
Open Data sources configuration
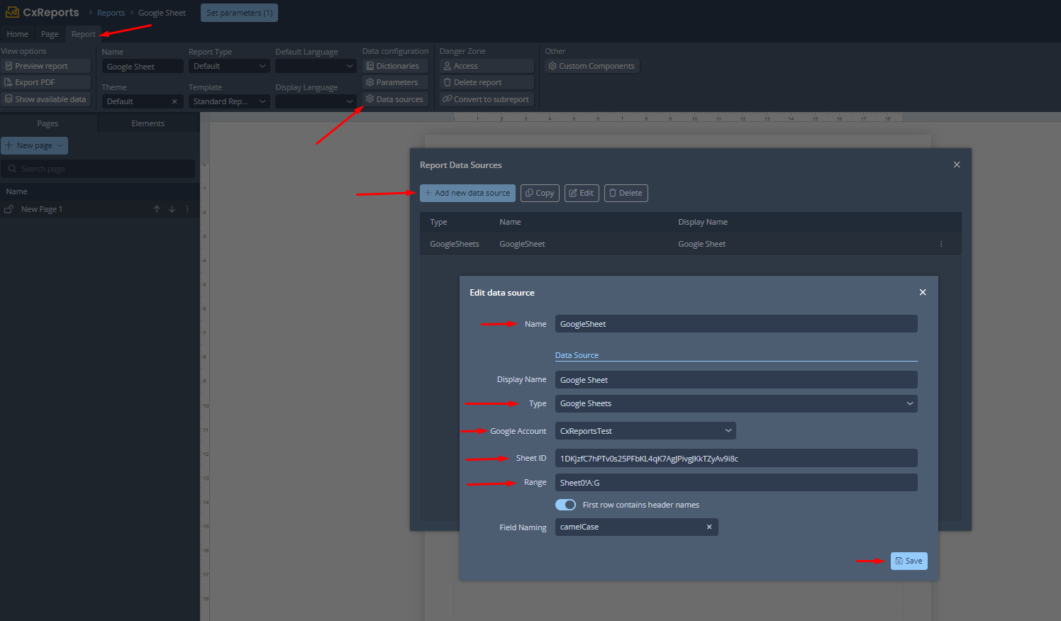click(395, 99)
